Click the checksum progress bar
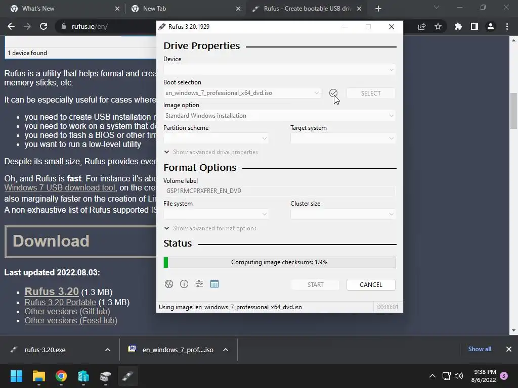 [x=279, y=262]
